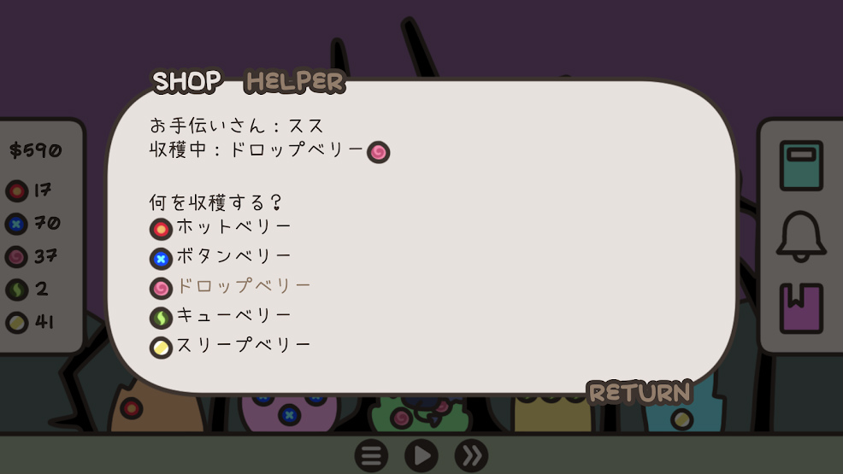Choose スリープベリー option

230,346
